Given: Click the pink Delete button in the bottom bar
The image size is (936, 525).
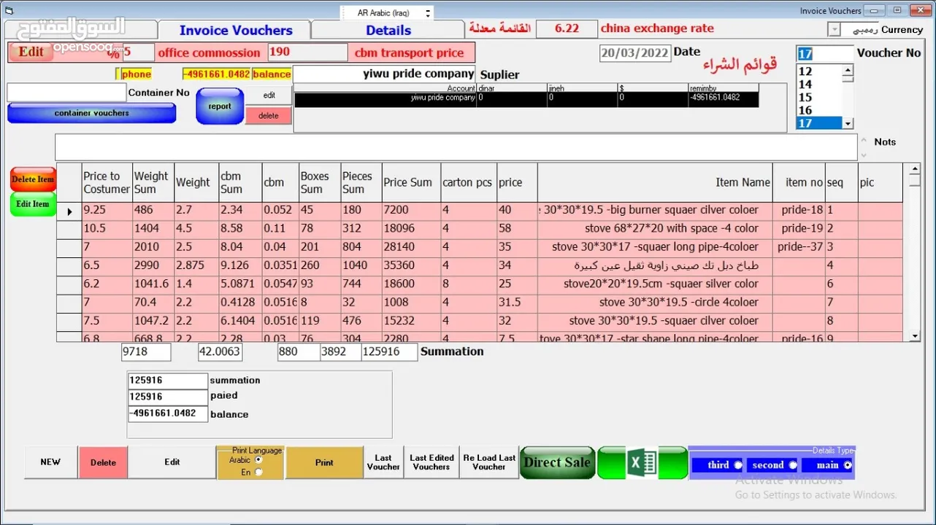Looking at the screenshot, I should pyautogui.click(x=103, y=462).
